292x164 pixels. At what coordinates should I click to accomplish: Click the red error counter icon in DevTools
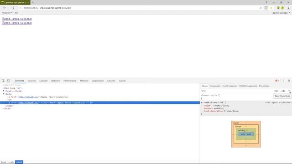pyautogui.click(x=277, y=81)
